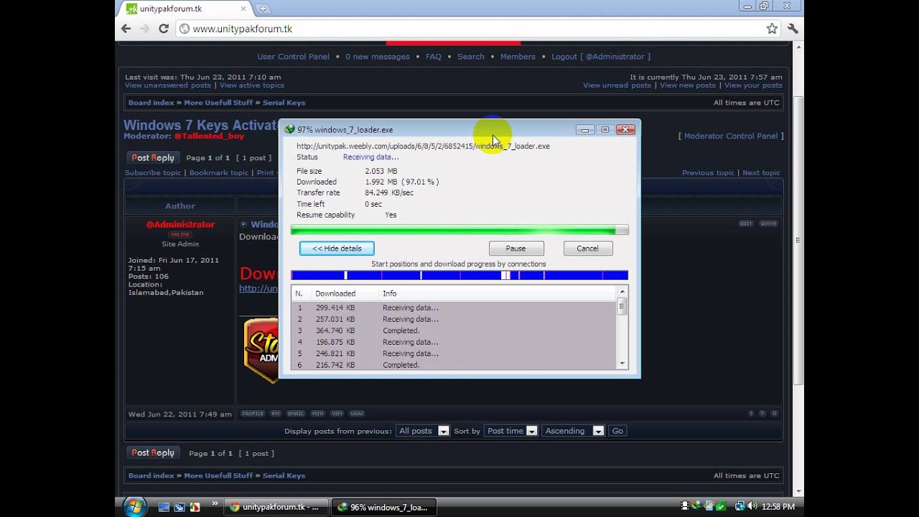Click the network icon in system tray
Viewport: 919px width, 517px height.
(x=740, y=506)
